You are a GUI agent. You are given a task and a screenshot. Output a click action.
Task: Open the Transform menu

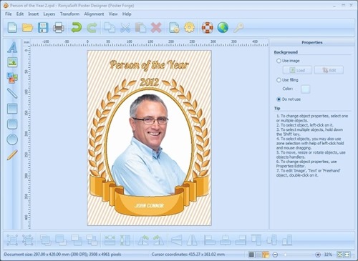coord(69,14)
